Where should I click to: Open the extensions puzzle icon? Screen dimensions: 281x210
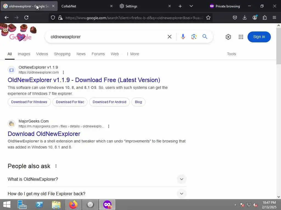[x=265, y=17]
